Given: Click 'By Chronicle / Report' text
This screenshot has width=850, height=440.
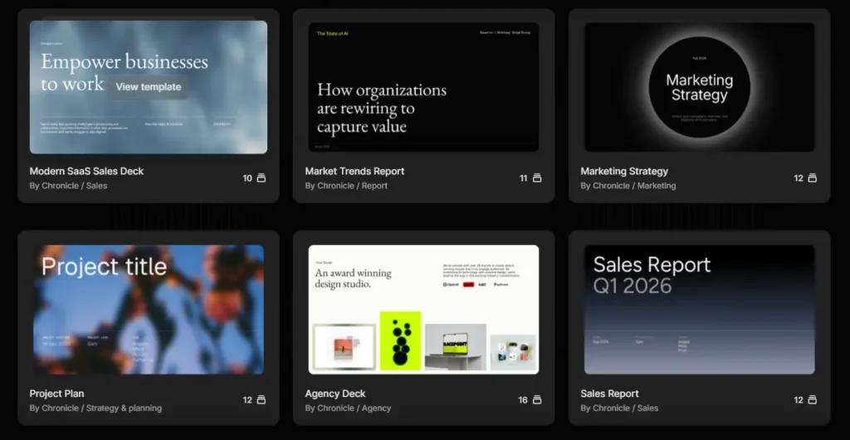Looking at the screenshot, I should coord(346,186).
